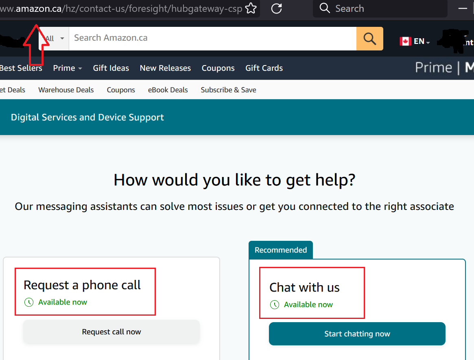Click the orange Amazon search magnifier button
This screenshot has height=360, width=474.
point(369,39)
